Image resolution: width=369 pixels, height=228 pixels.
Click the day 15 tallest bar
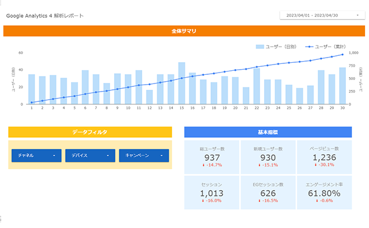tap(182, 83)
